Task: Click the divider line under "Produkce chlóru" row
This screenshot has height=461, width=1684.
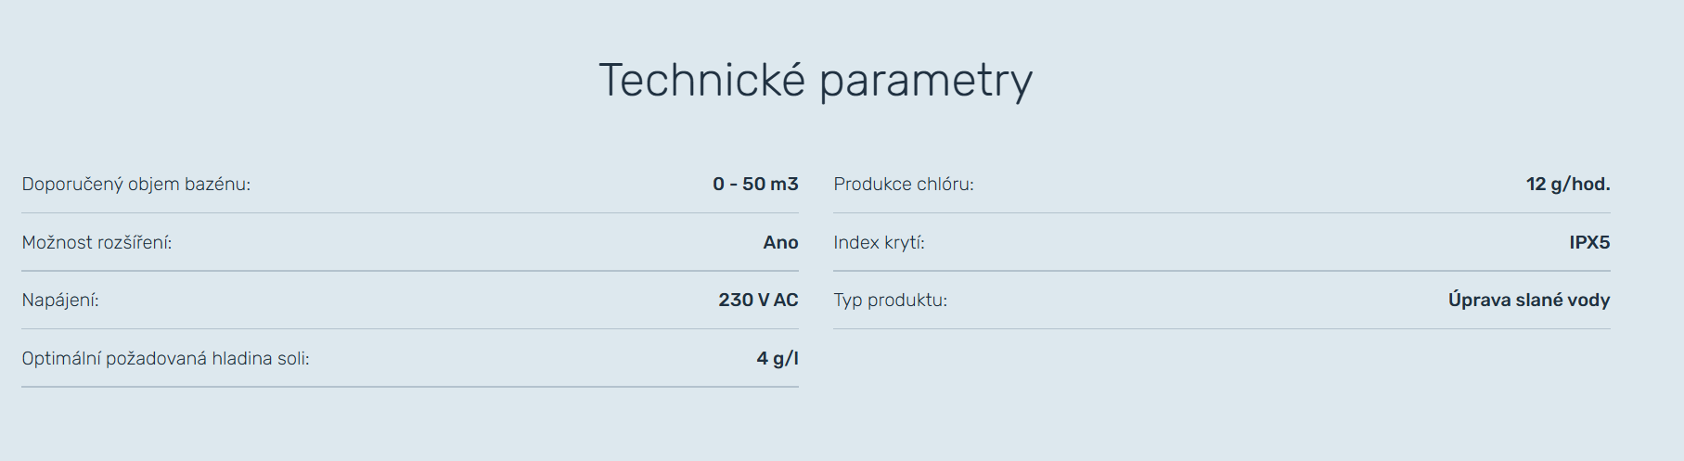Action: (1221, 213)
